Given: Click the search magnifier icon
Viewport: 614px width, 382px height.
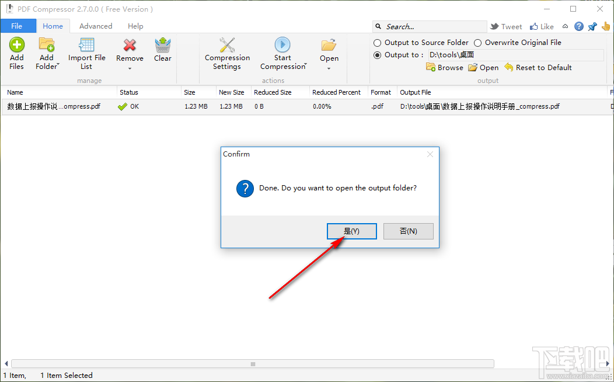Looking at the screenshot, I should (378, 26).
